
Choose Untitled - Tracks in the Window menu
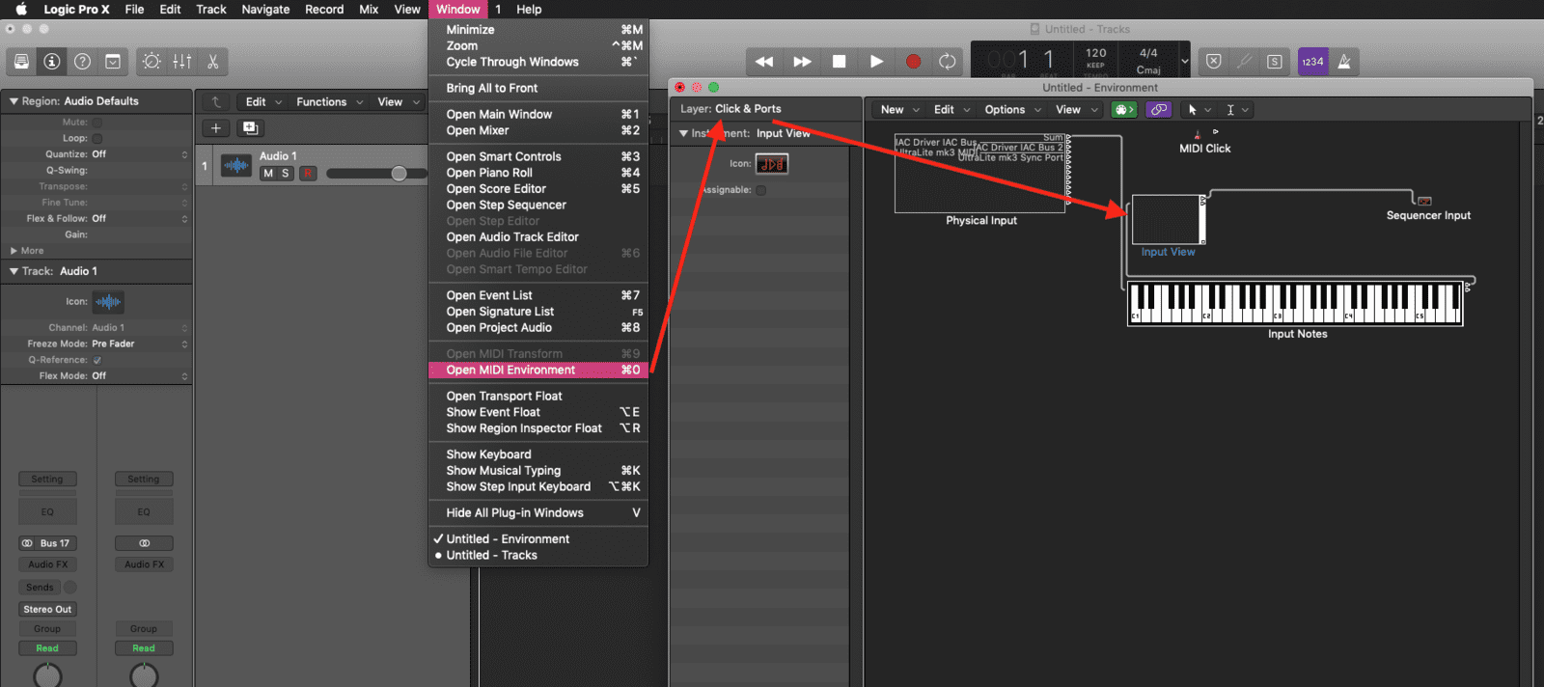tap(538, 556)
